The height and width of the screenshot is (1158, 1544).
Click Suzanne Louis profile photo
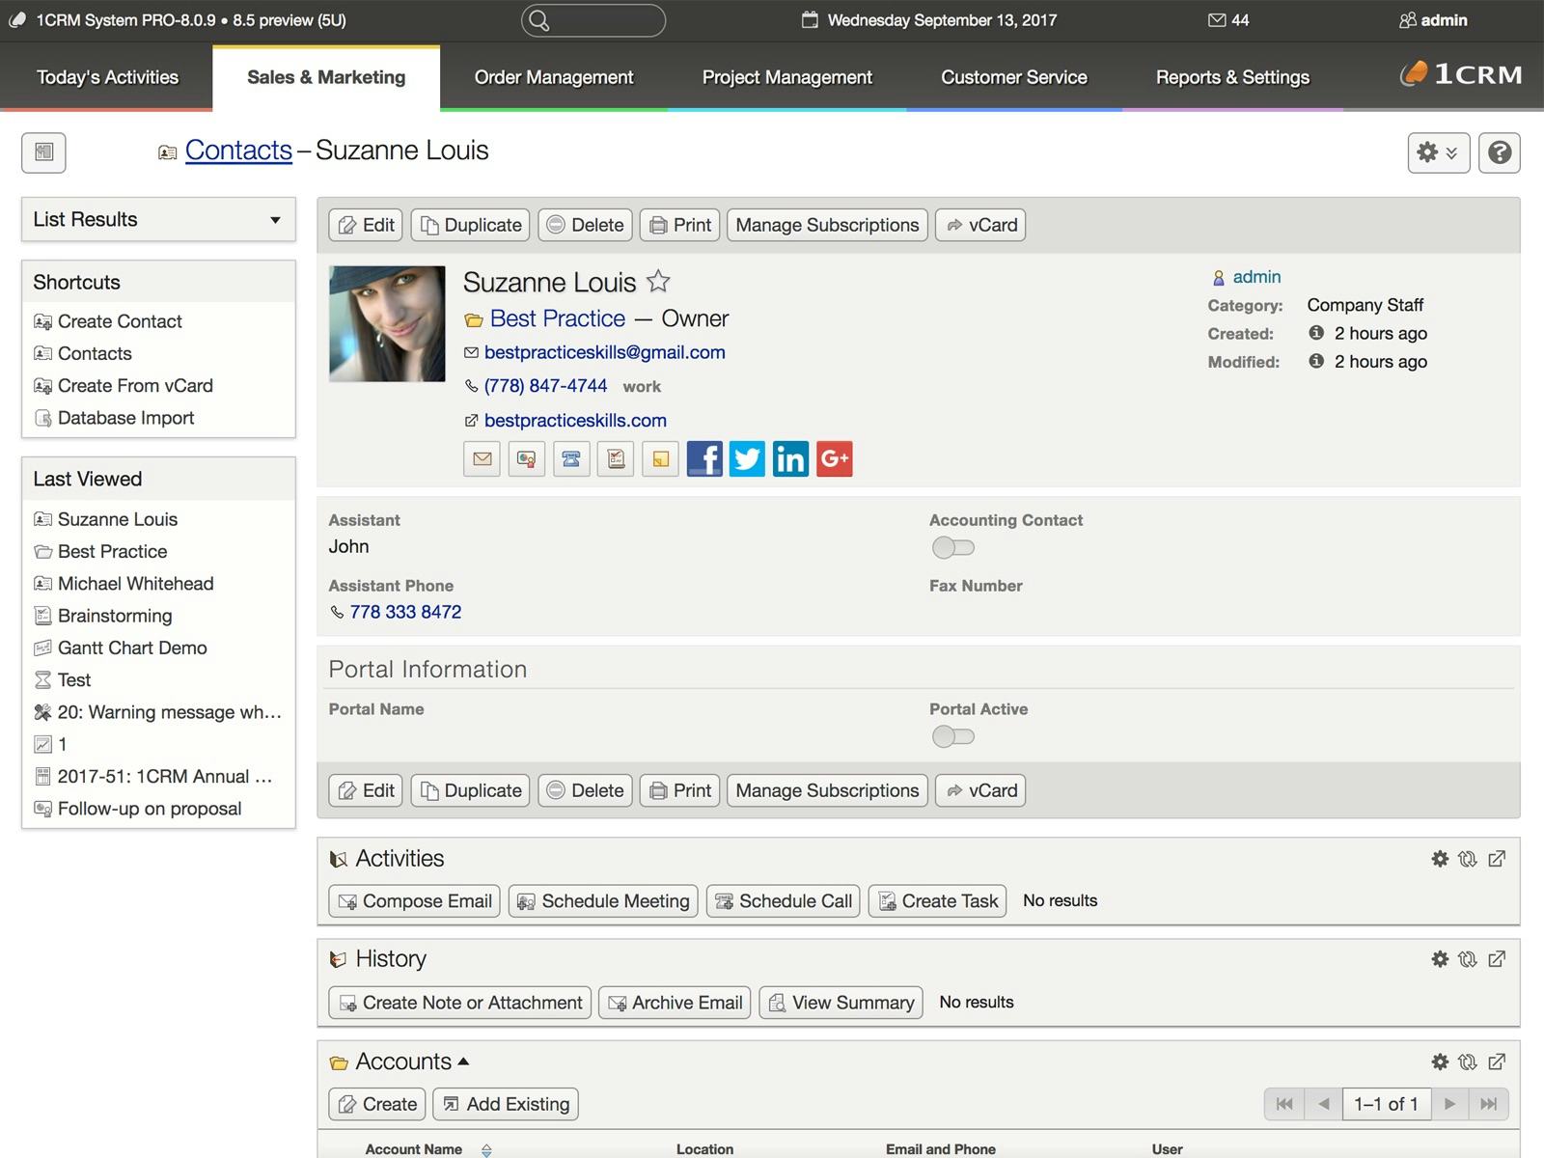coord(387,323)
